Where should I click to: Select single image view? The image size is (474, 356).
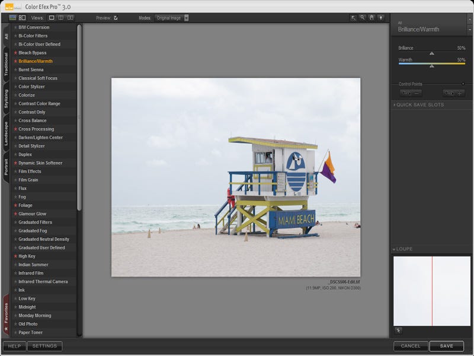52,18
